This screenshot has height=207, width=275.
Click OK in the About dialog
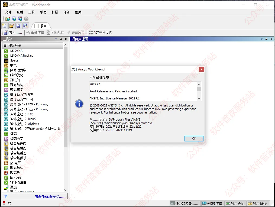click(194, 138)
